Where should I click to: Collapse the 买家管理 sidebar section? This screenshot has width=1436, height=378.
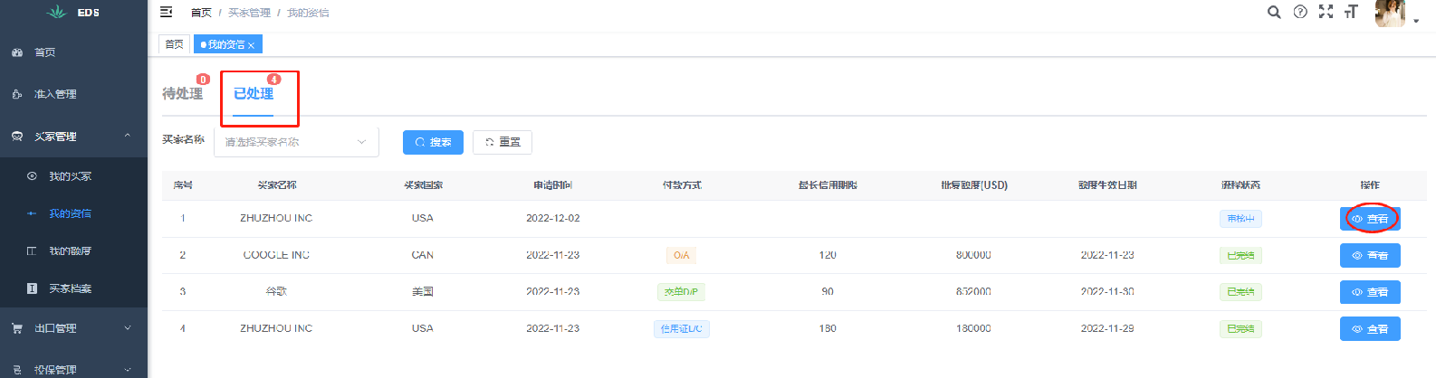pyautogui.click(x=73, y=137)
